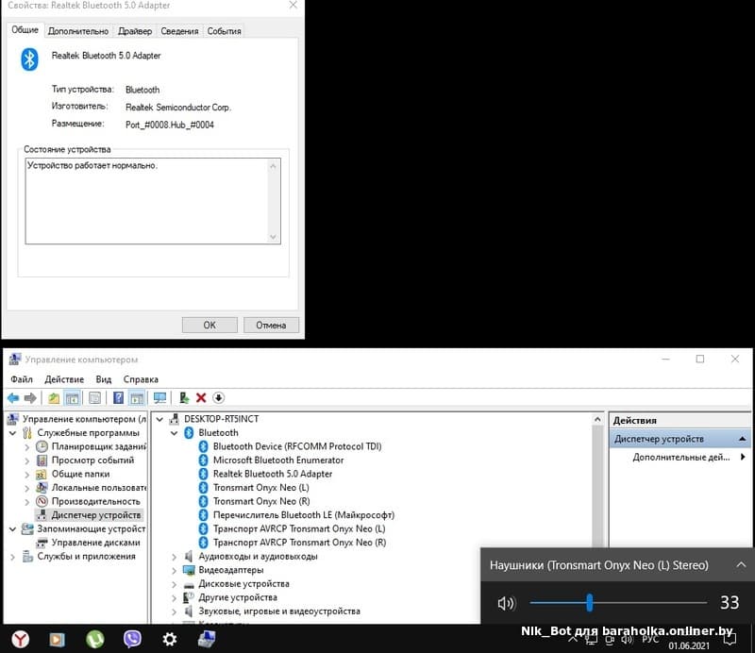Open Computer Management taskbar icon
This screenshot has width=755, height=653.
pos(207,639)
